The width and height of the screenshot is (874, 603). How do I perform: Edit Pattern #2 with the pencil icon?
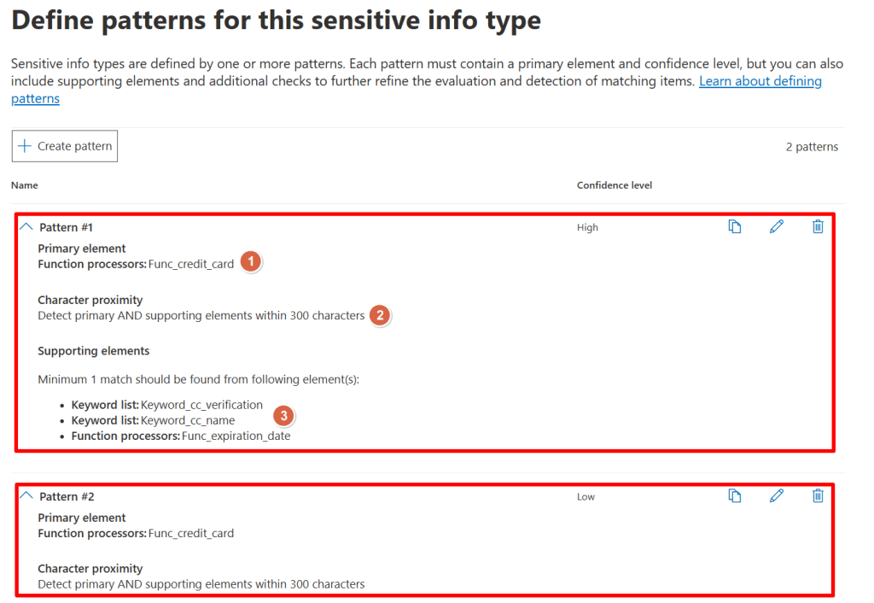point(776,495)
